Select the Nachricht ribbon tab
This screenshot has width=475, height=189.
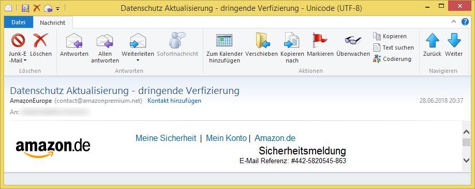click(x=52, y=23)
